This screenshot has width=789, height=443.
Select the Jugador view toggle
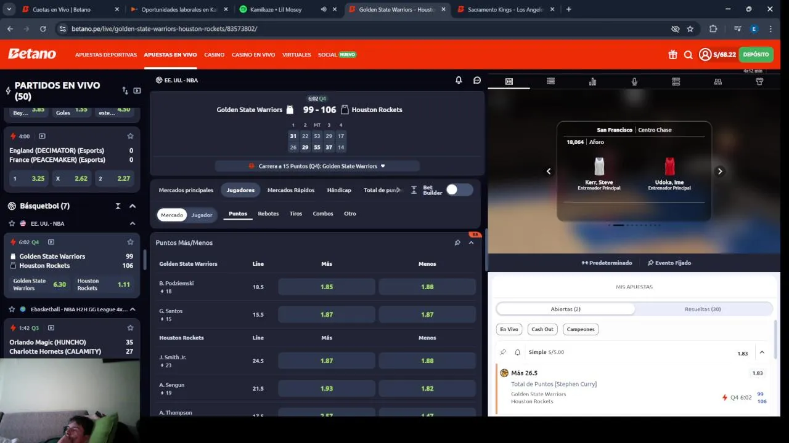(x=202, y=215)
